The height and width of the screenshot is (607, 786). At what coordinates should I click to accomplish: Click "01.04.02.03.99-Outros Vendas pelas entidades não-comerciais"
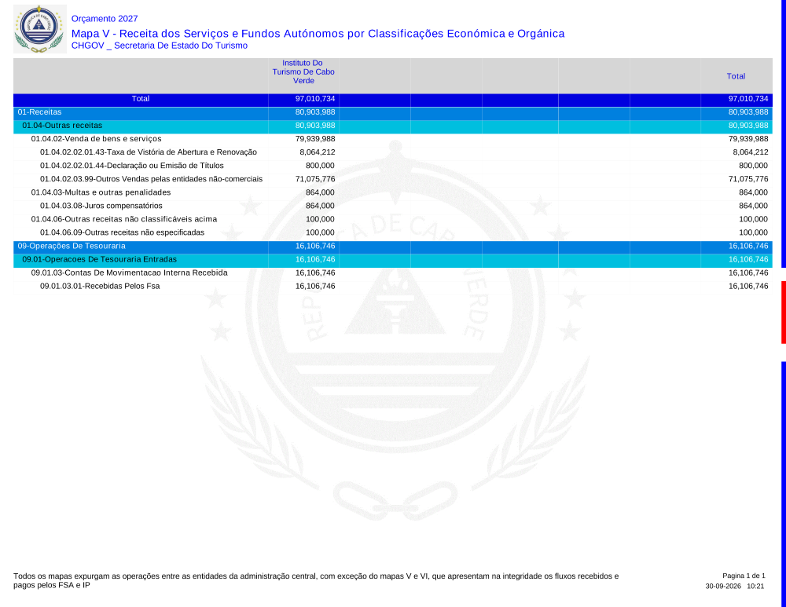[152, 179]
